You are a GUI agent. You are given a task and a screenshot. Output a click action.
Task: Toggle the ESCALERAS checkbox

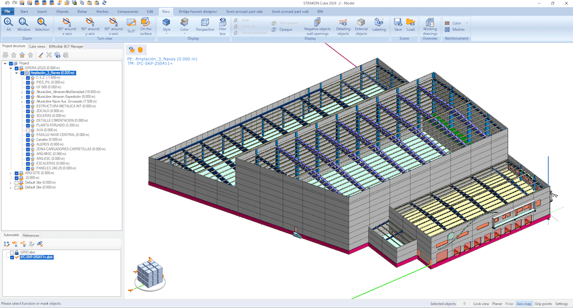[x=28, y=163]
